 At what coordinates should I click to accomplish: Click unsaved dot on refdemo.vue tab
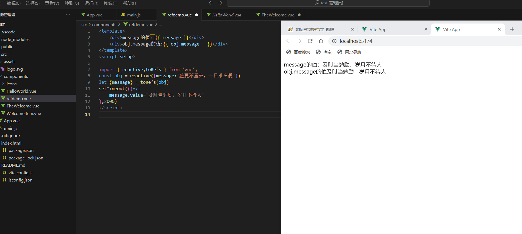pos(196,15)
